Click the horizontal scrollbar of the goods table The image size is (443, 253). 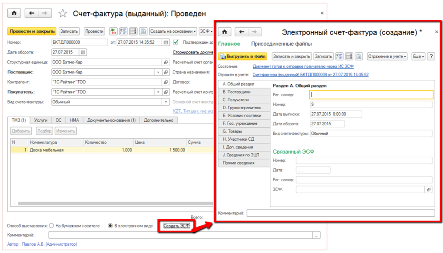[x=115, y=203]
